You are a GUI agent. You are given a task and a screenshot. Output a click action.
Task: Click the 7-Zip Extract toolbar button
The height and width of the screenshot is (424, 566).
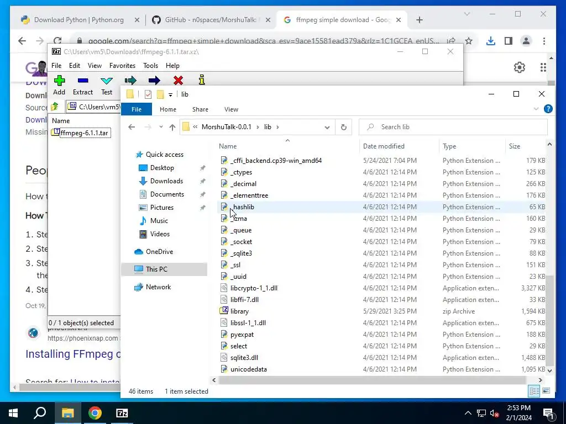pos(83,86)
